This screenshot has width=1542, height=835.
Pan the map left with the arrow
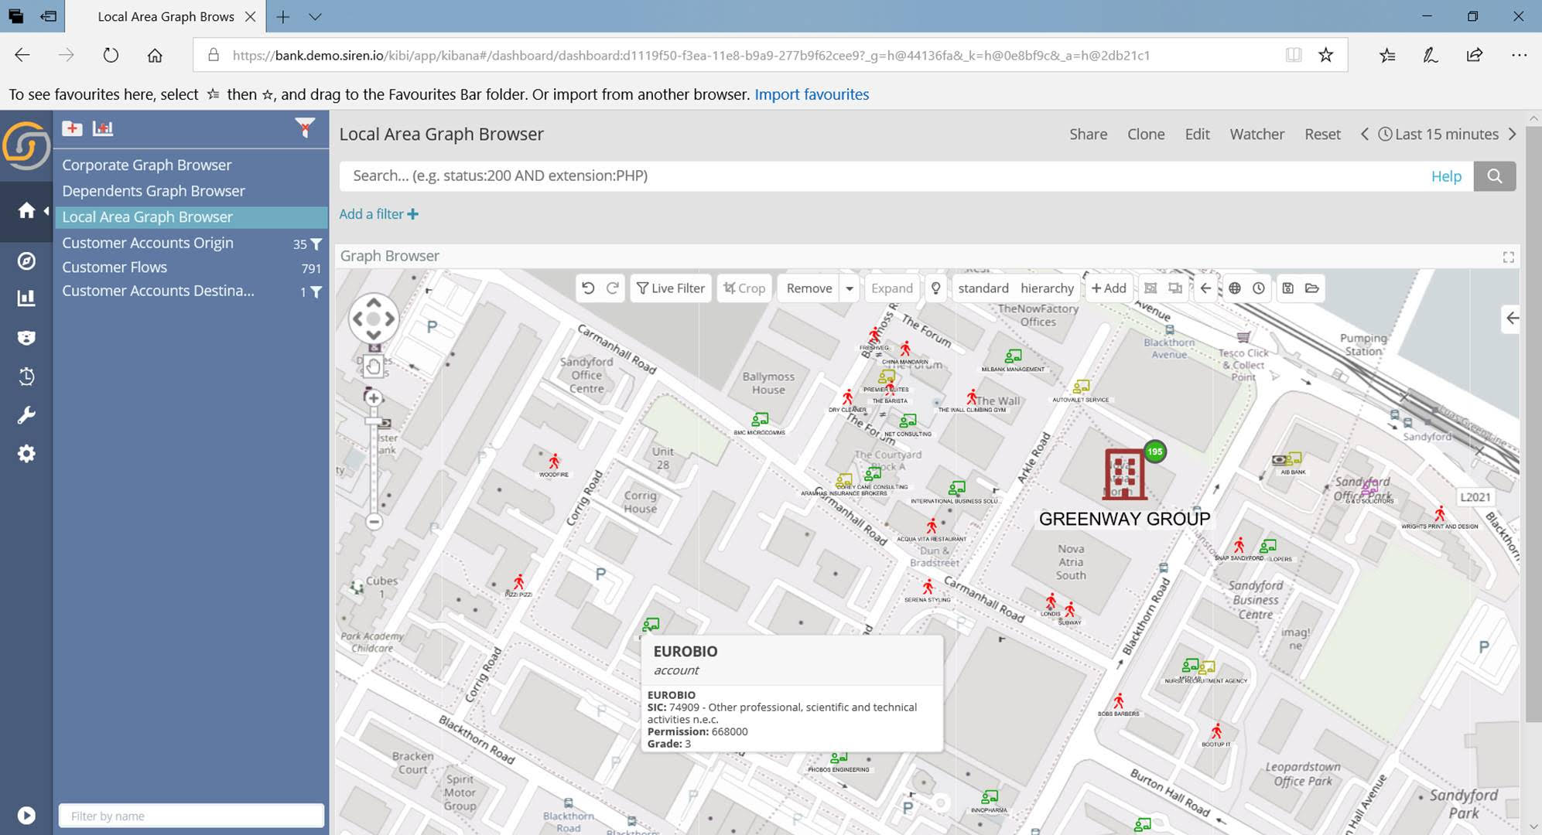click(357, 319)
